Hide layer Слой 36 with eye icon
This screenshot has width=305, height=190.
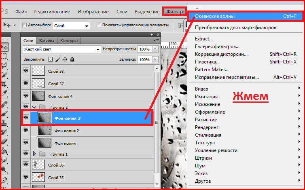pos(25,165)
